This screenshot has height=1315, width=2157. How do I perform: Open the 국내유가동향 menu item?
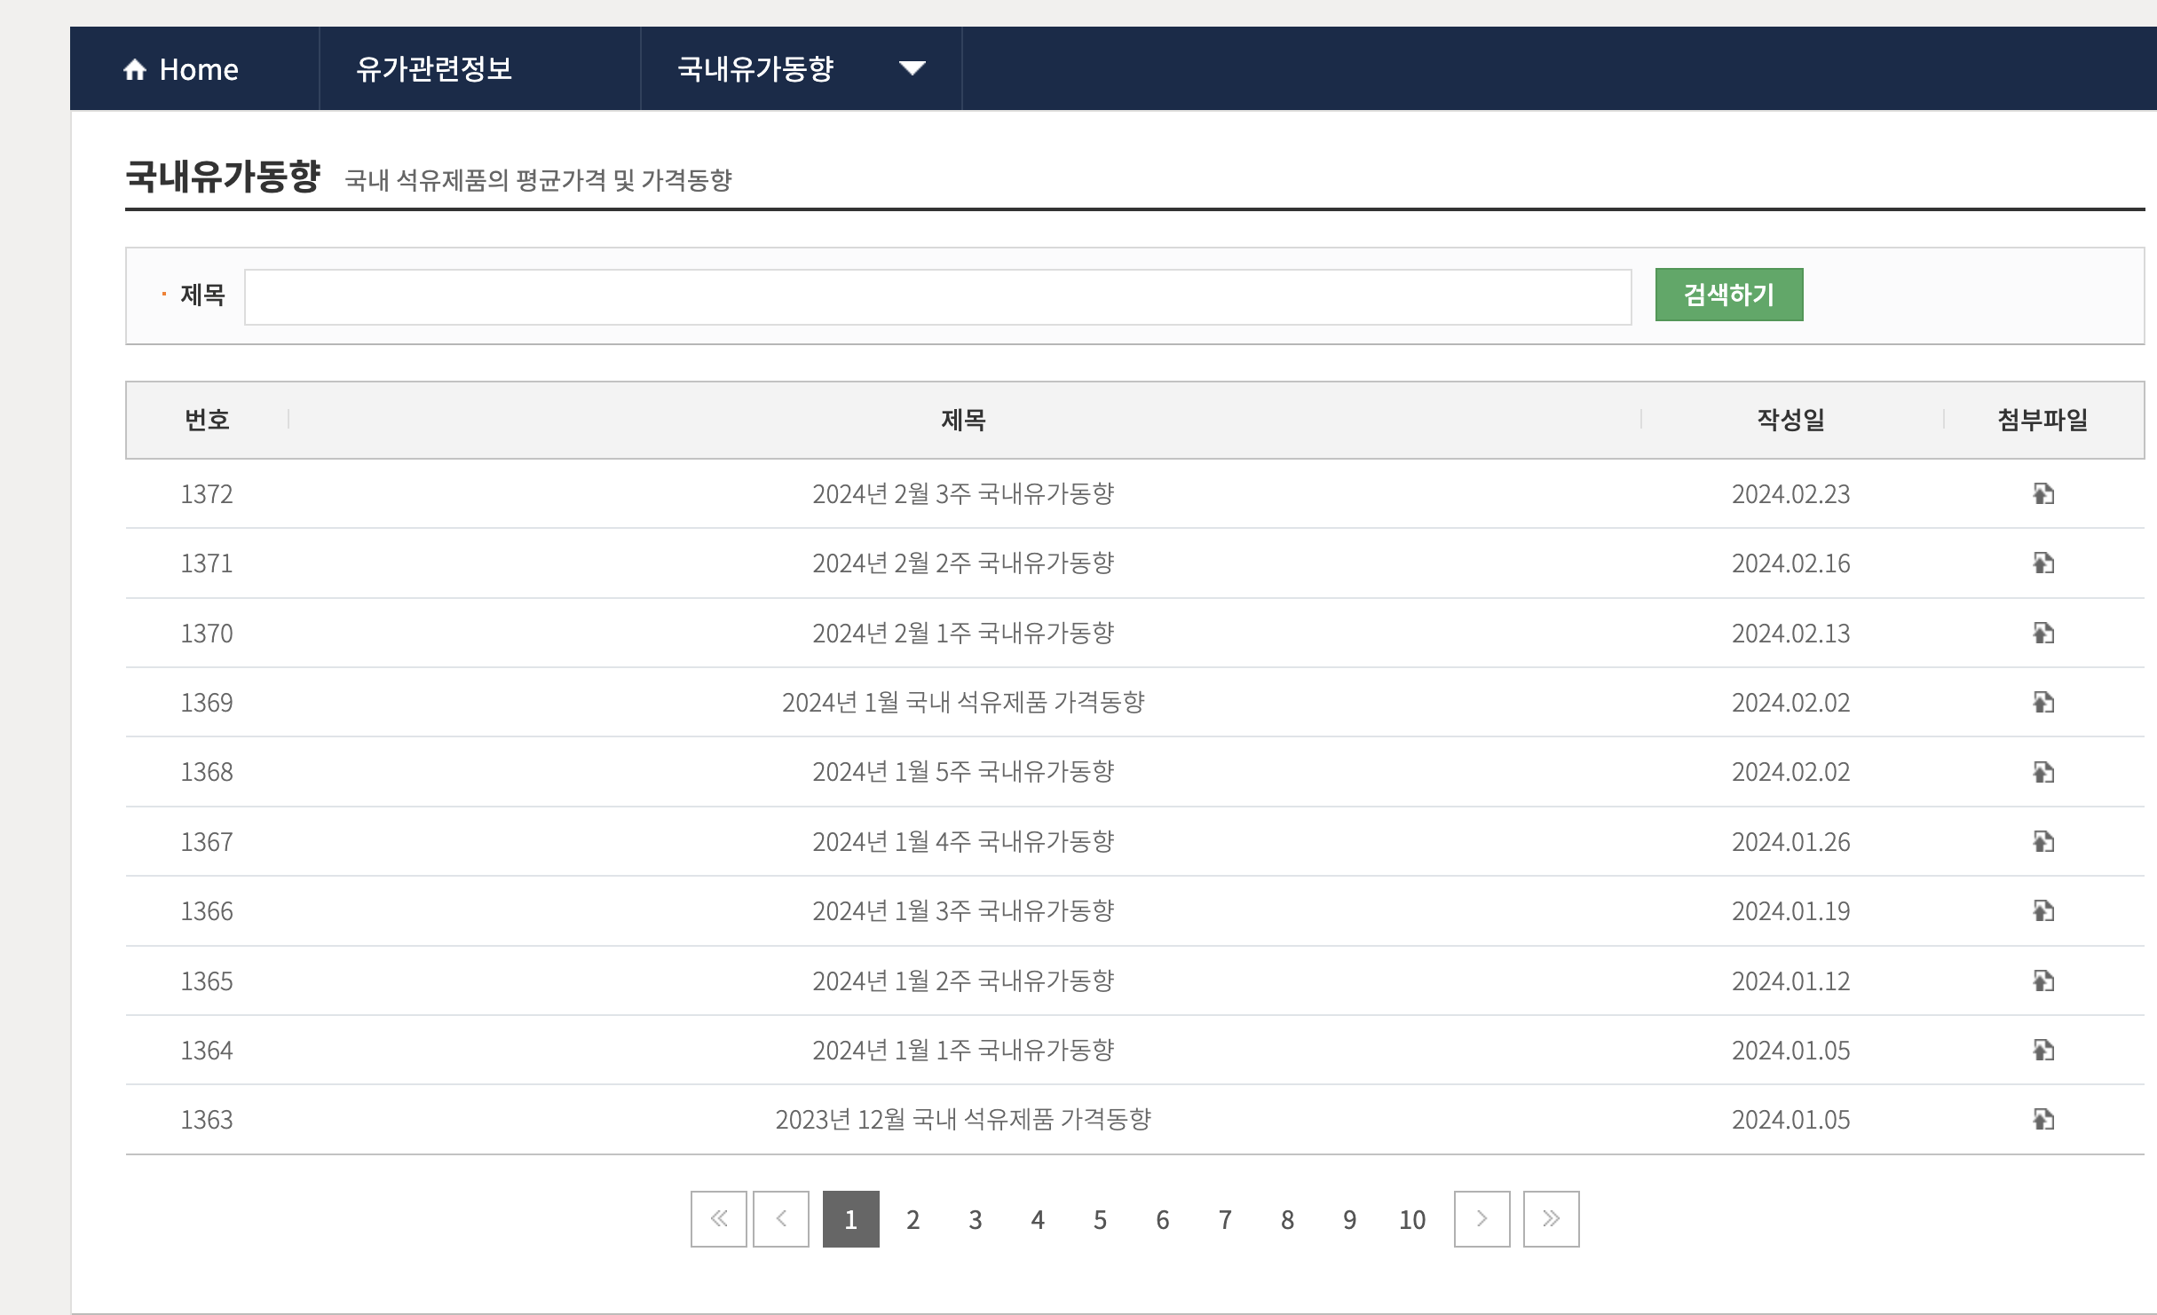[755, 69]
